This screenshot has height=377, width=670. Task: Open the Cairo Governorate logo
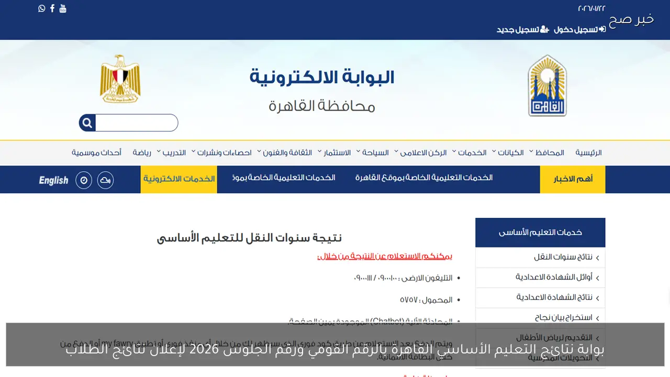[547, 85]
